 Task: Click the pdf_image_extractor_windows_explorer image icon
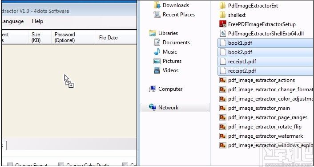[x=223, y=145]
